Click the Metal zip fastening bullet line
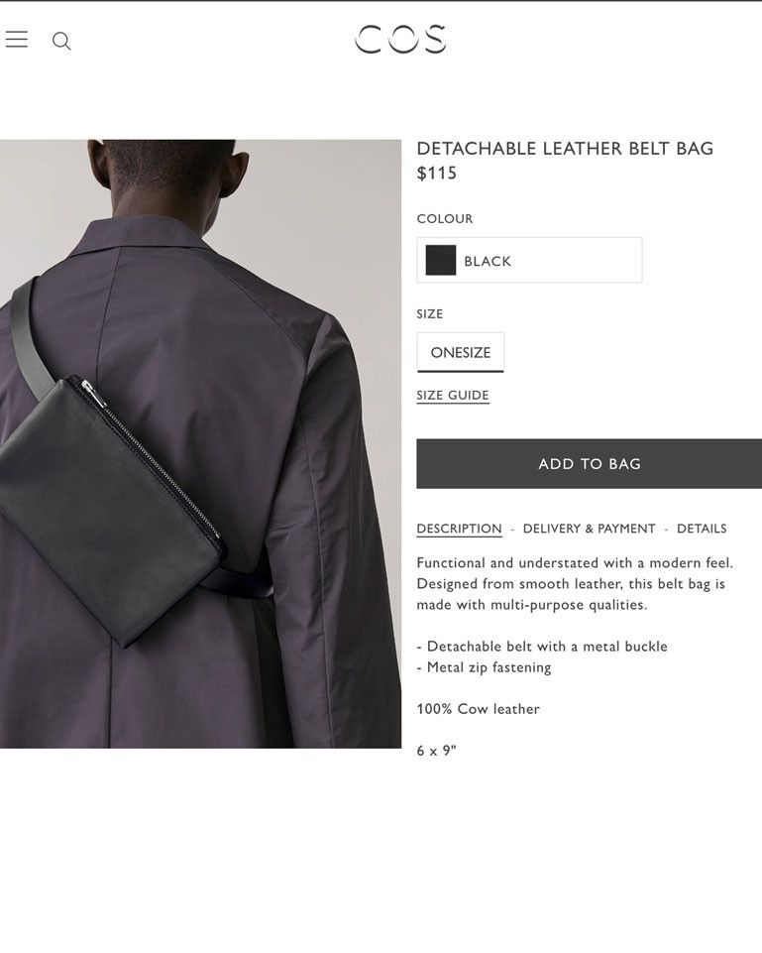The width and height of the screenshot is (762, 953). [484, 668]
